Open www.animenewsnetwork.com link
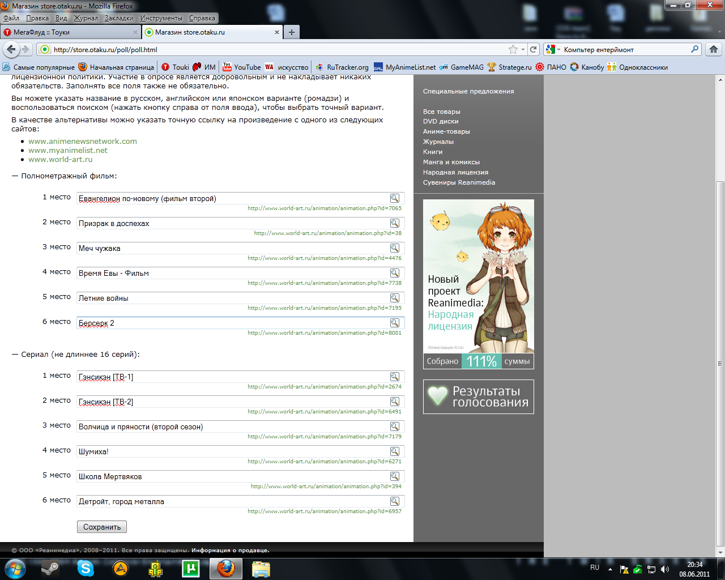 click(x=83, y=141)
